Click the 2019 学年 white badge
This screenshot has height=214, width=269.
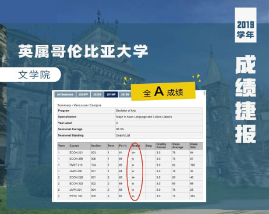point(246,25)
